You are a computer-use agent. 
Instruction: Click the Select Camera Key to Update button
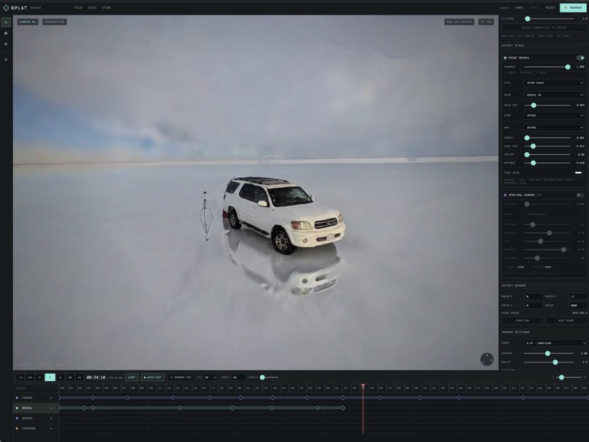pos(544,28)
